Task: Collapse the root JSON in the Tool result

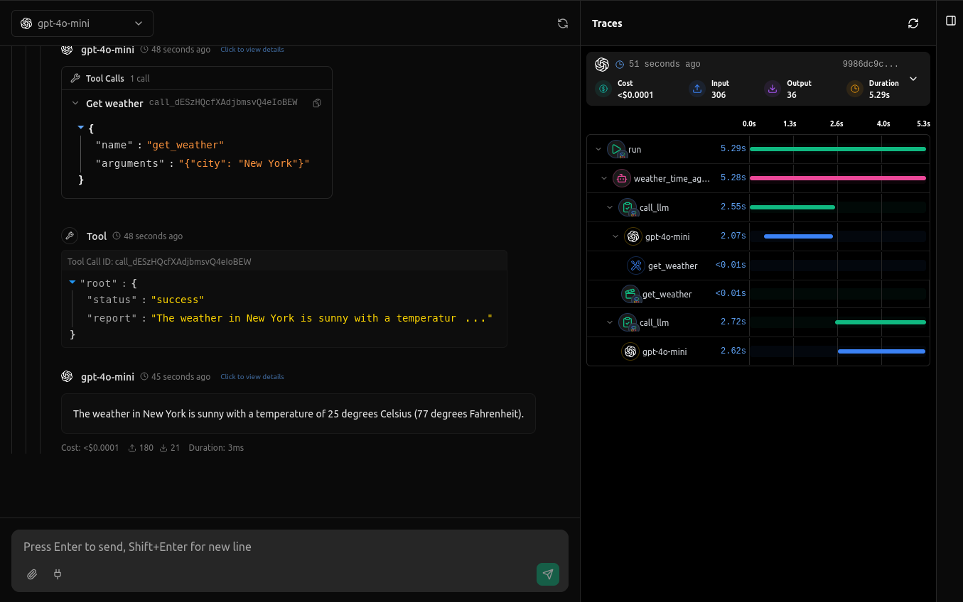Action: (x=72, y=283)
